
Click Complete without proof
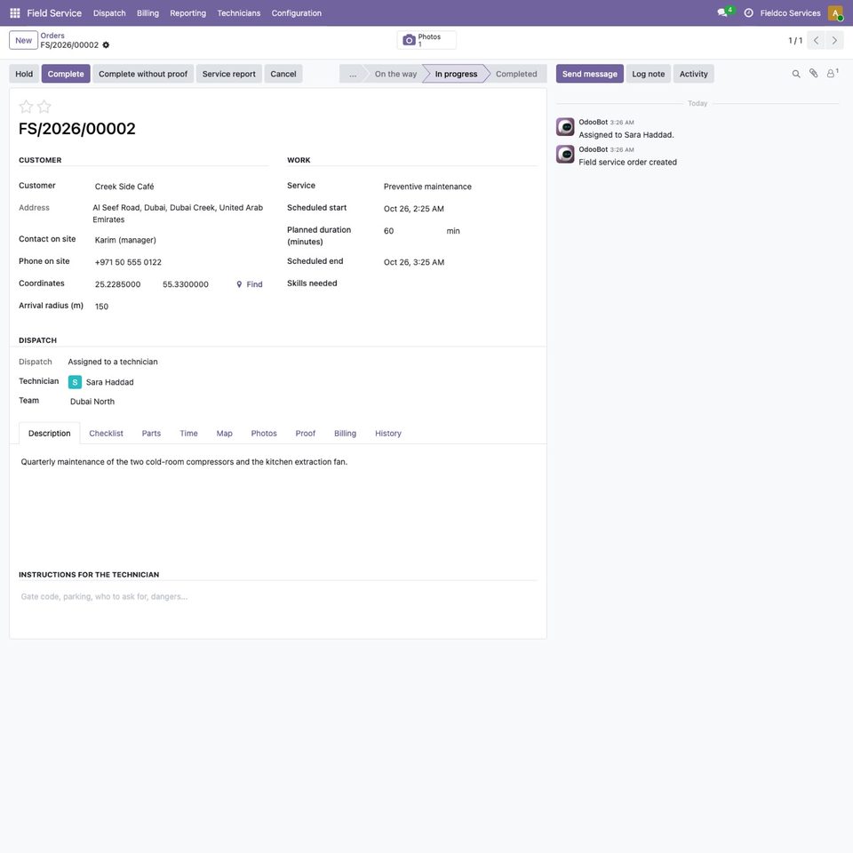point(143,74)
